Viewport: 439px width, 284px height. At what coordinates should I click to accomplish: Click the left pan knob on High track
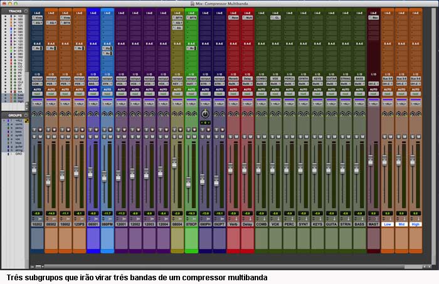pyautogui.click(x=413, y=114)
